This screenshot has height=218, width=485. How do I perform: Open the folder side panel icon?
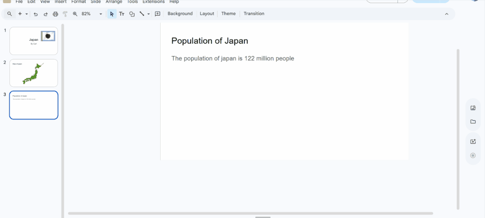[x=472, y=122]
